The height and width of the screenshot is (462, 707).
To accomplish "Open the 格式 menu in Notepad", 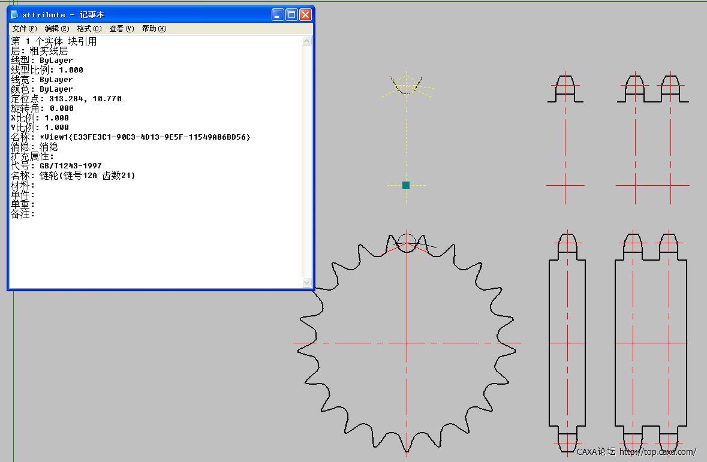I will coord(89,29).
